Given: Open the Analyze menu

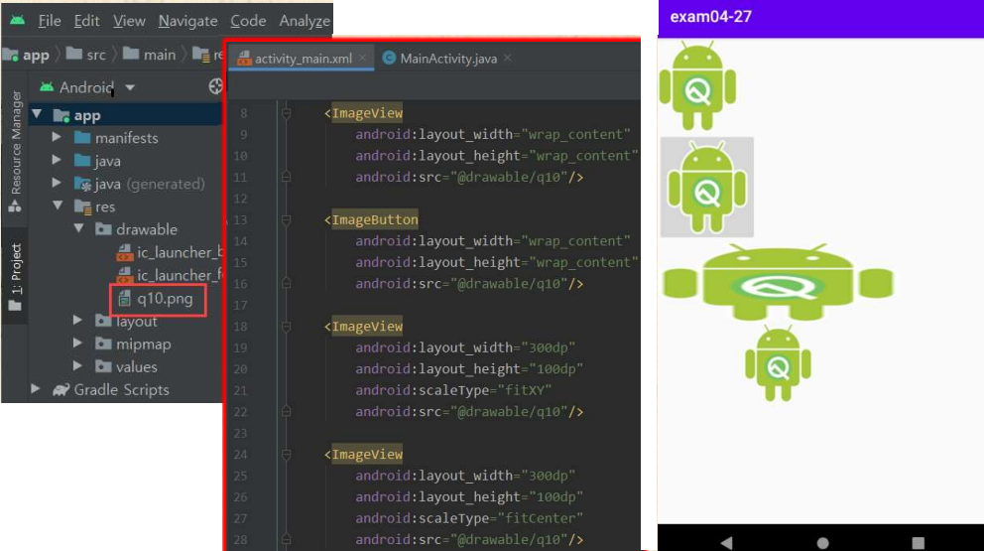Looking at the screenshot, I should pyautogui.click(x=305, y=21).
